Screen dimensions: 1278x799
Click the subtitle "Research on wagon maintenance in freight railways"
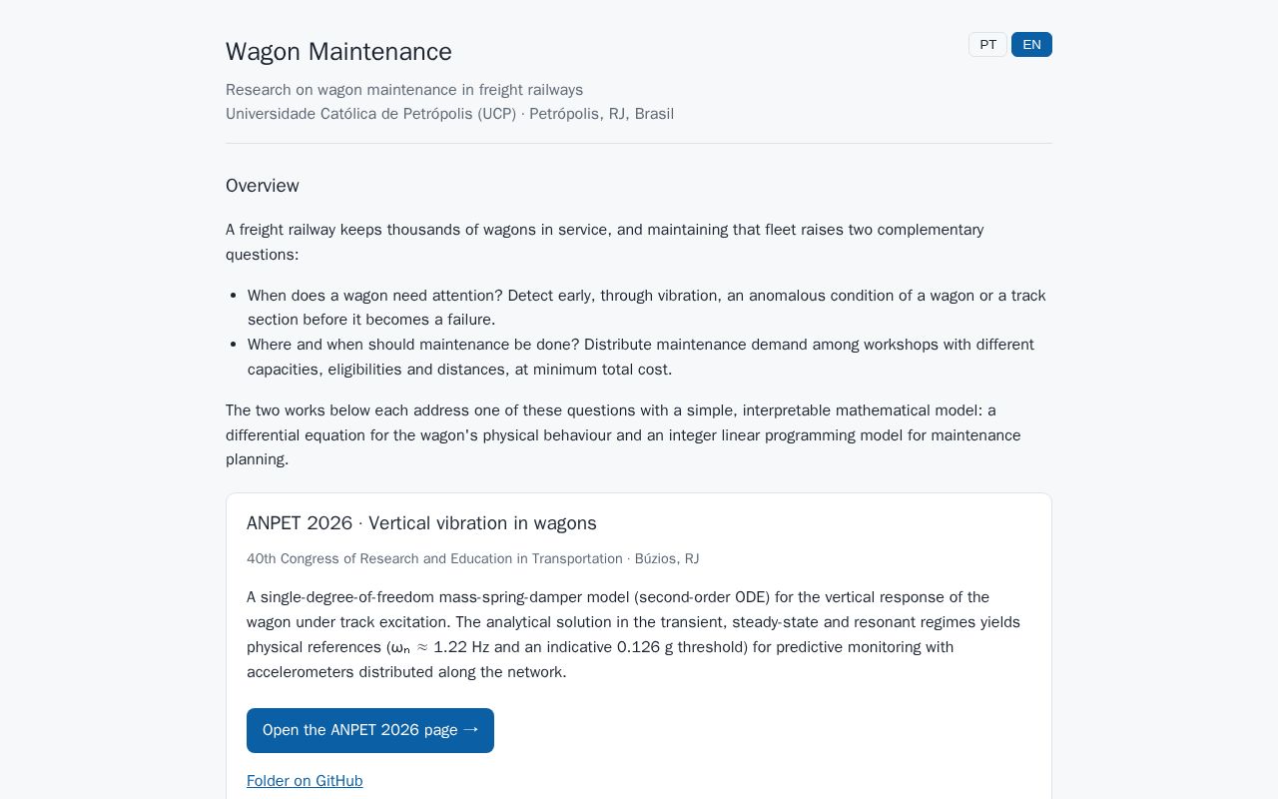click(404, 90)
